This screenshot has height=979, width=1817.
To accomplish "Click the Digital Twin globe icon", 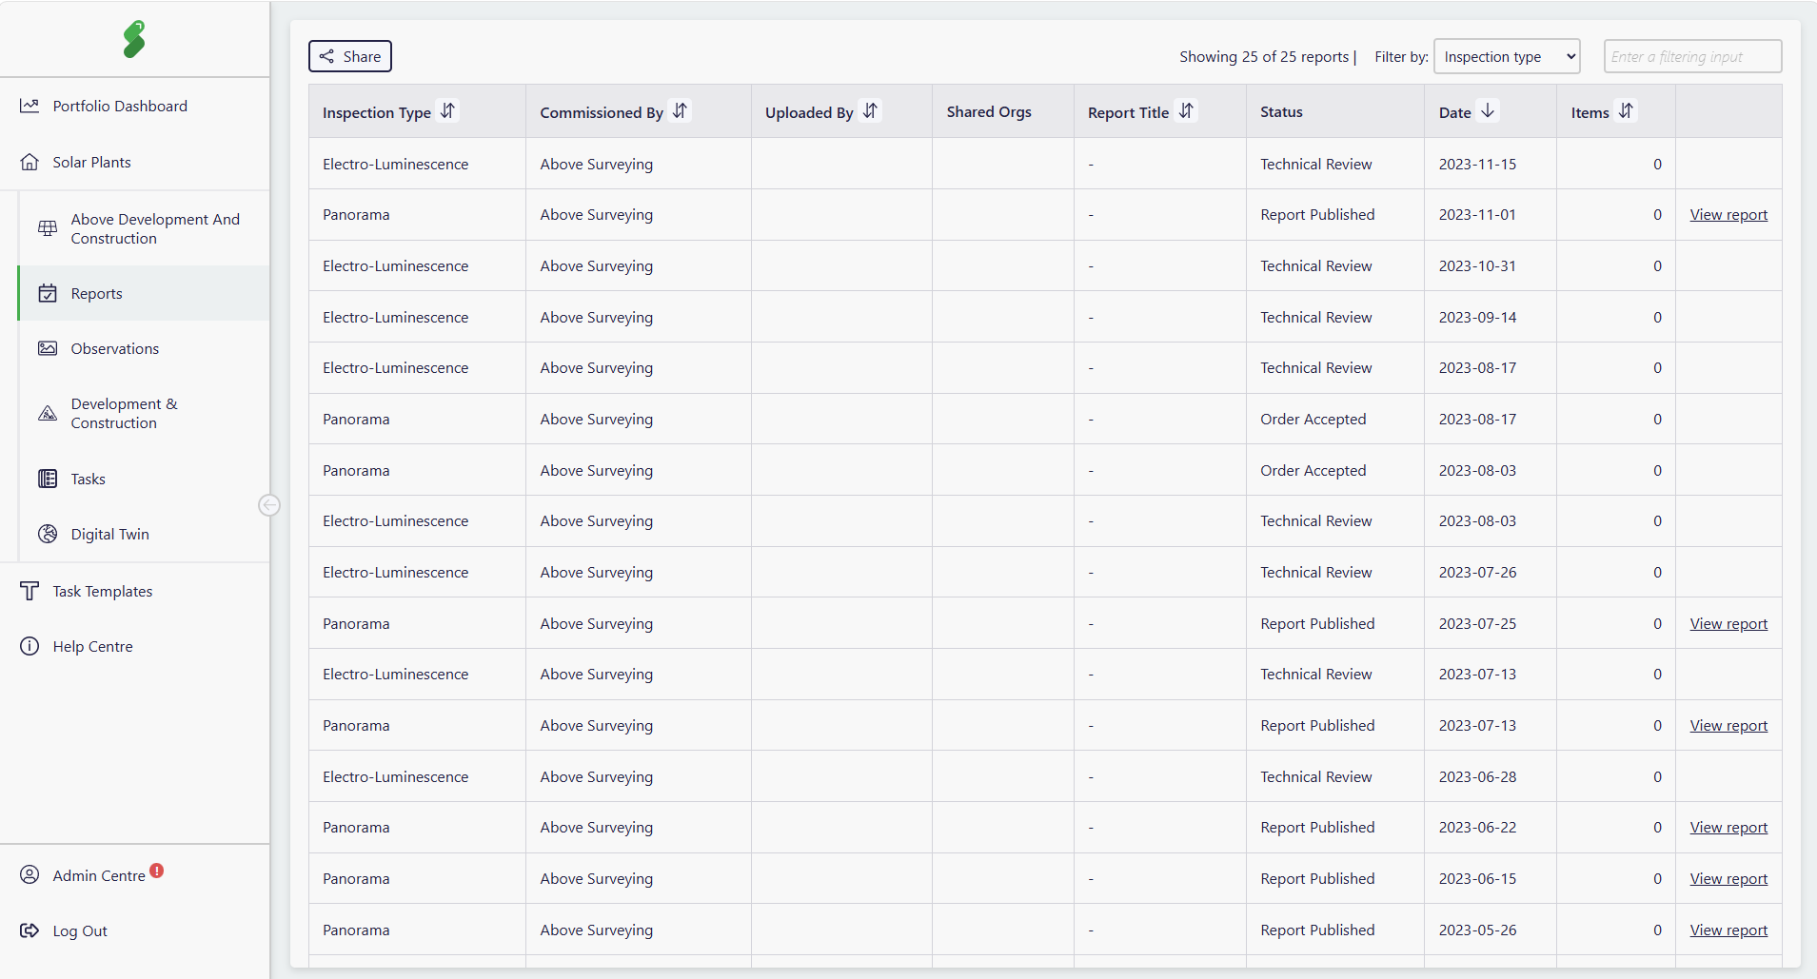I will [x=48, y=534].
